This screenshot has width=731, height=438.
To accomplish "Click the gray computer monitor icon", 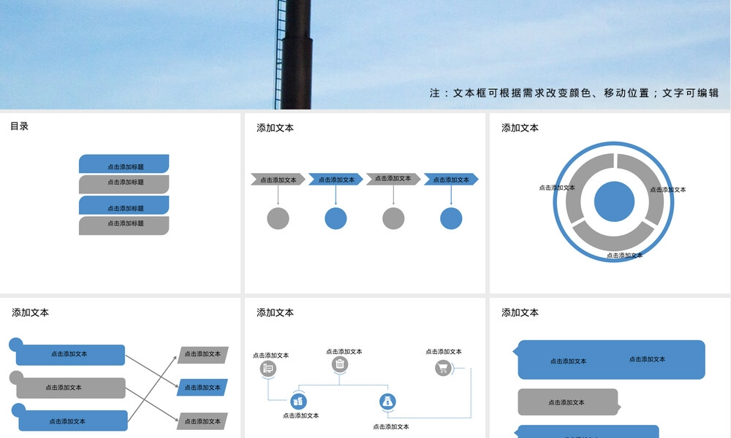I will (268, 369).
